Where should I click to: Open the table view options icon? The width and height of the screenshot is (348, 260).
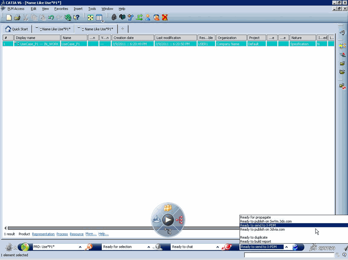[99, 18]
